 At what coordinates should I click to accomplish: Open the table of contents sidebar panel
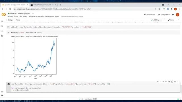(2, 22)
